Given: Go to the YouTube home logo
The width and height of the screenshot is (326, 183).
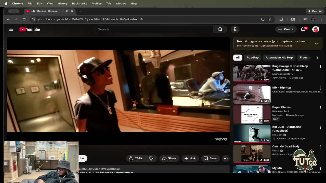Looking at the screenshot, I should [30, 29].
